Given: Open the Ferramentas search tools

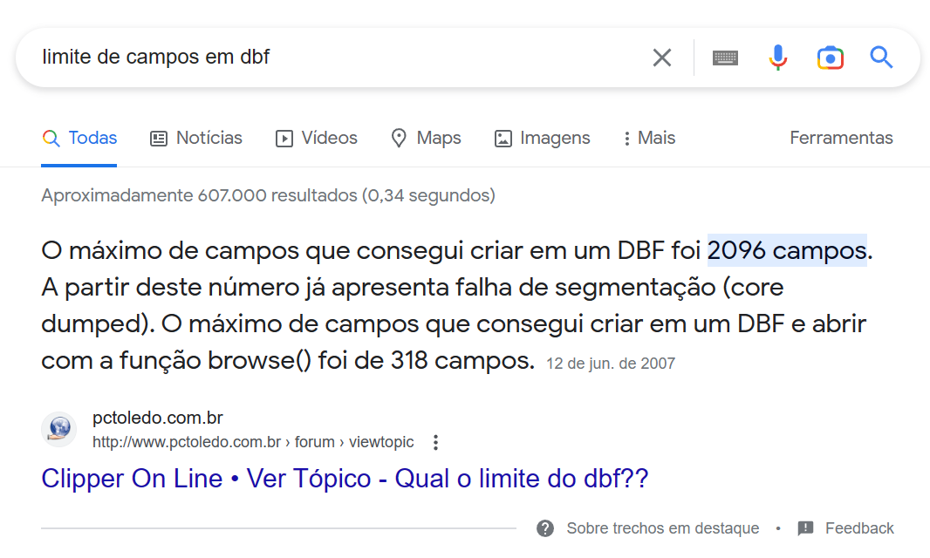Looking at the screenshot, I should pyautogui.click(x=841, y=138).
